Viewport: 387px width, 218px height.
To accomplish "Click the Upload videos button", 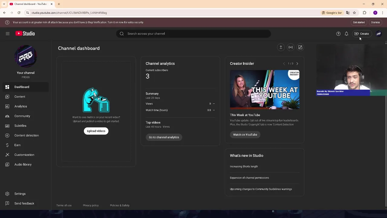I will point(96,131).
